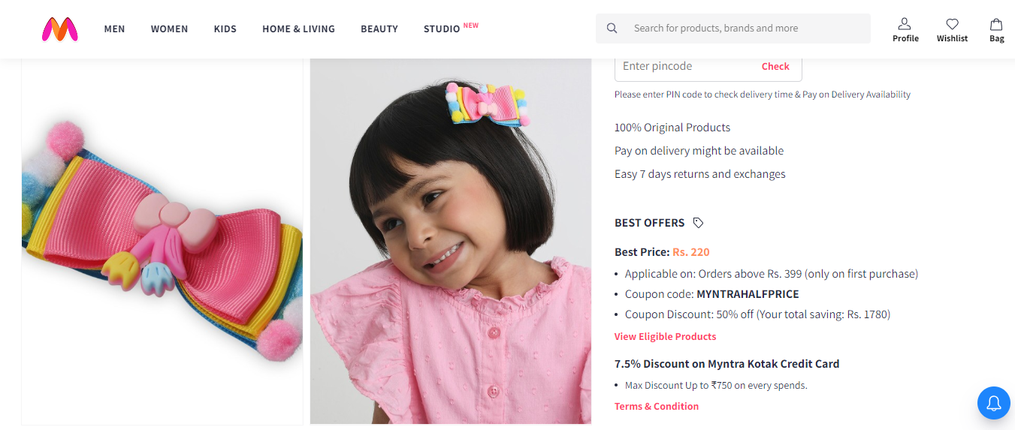This screenshot has width=1015, height=430.
Task: Go to the STUDIO section
Action: pos(443,29)
